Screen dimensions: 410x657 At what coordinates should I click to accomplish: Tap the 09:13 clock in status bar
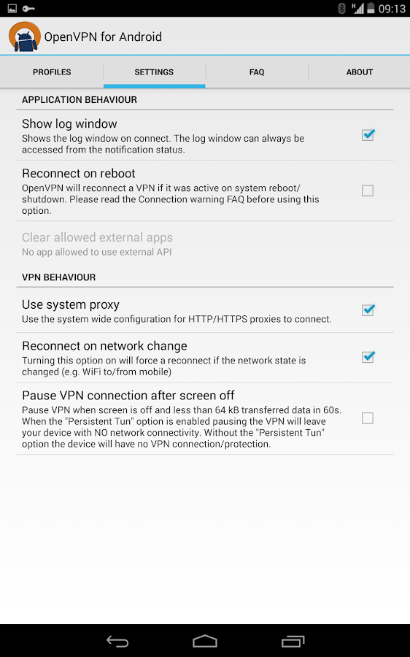click(392, 9)
